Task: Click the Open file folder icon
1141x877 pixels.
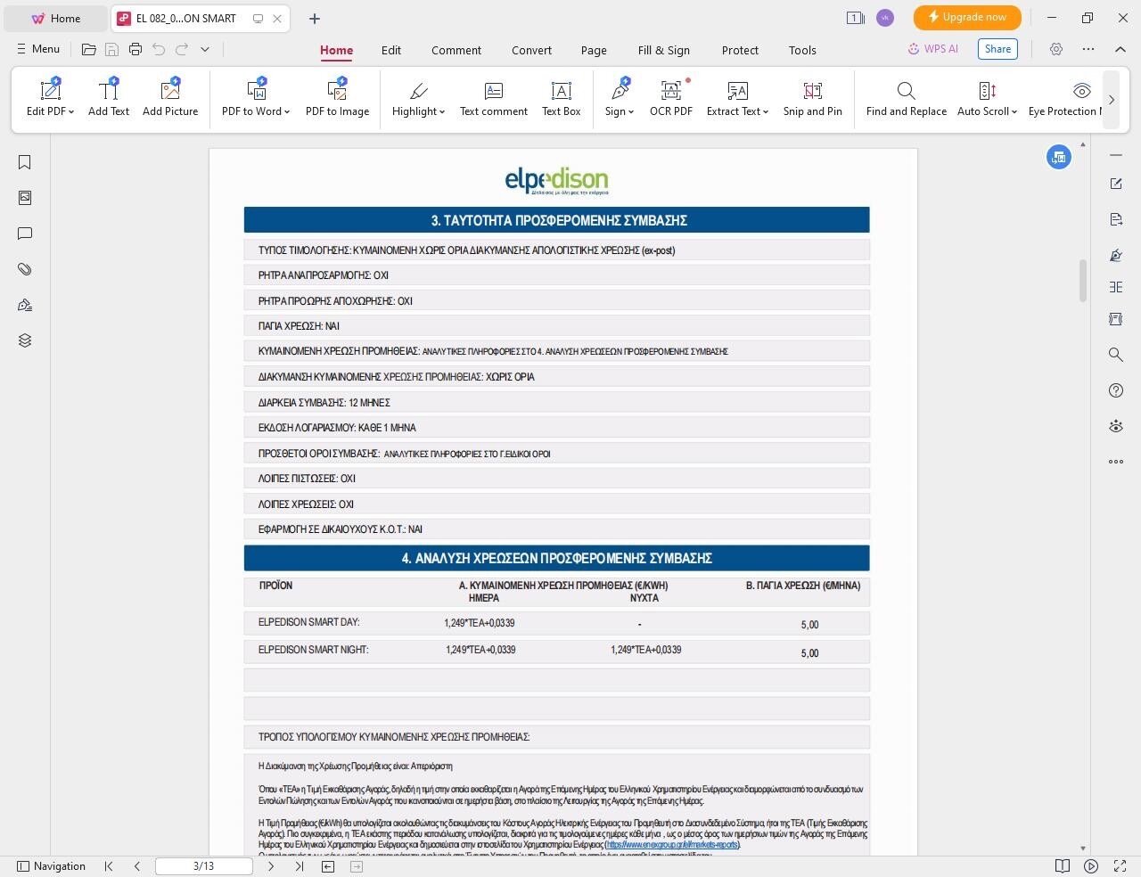Action: tap(89, 50)
